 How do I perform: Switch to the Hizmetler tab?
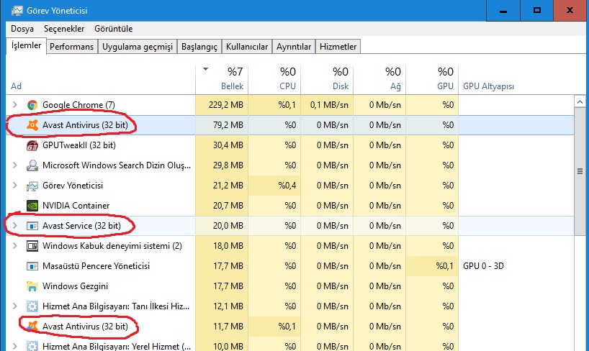pos(338,47)
